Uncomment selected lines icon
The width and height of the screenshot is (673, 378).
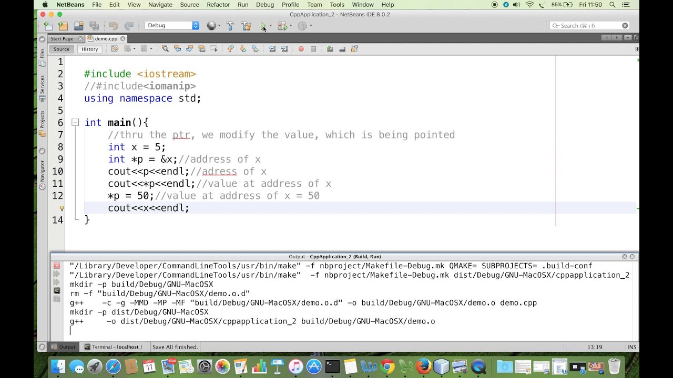[342, 49]
